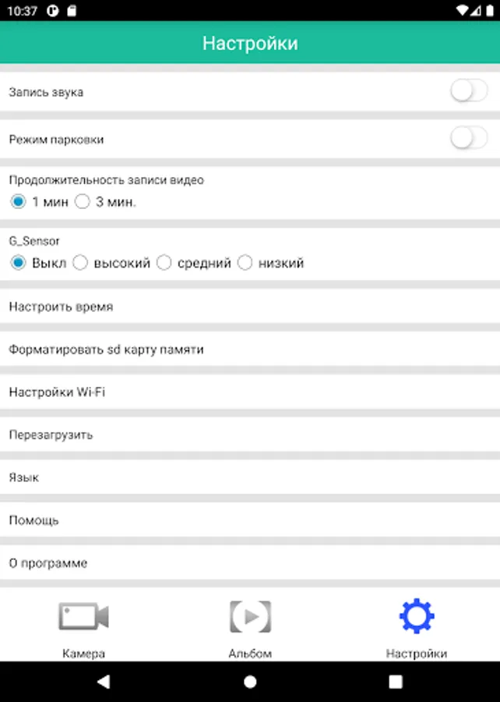The image size is (500, 702).
Task: Set G_Sensor to средний
Action: 164,263
